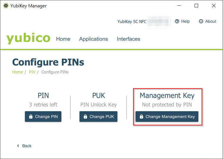Click the yubico logo
This screenshot has width=223, height=159.
pyautogui.click(x=28, y=39)
